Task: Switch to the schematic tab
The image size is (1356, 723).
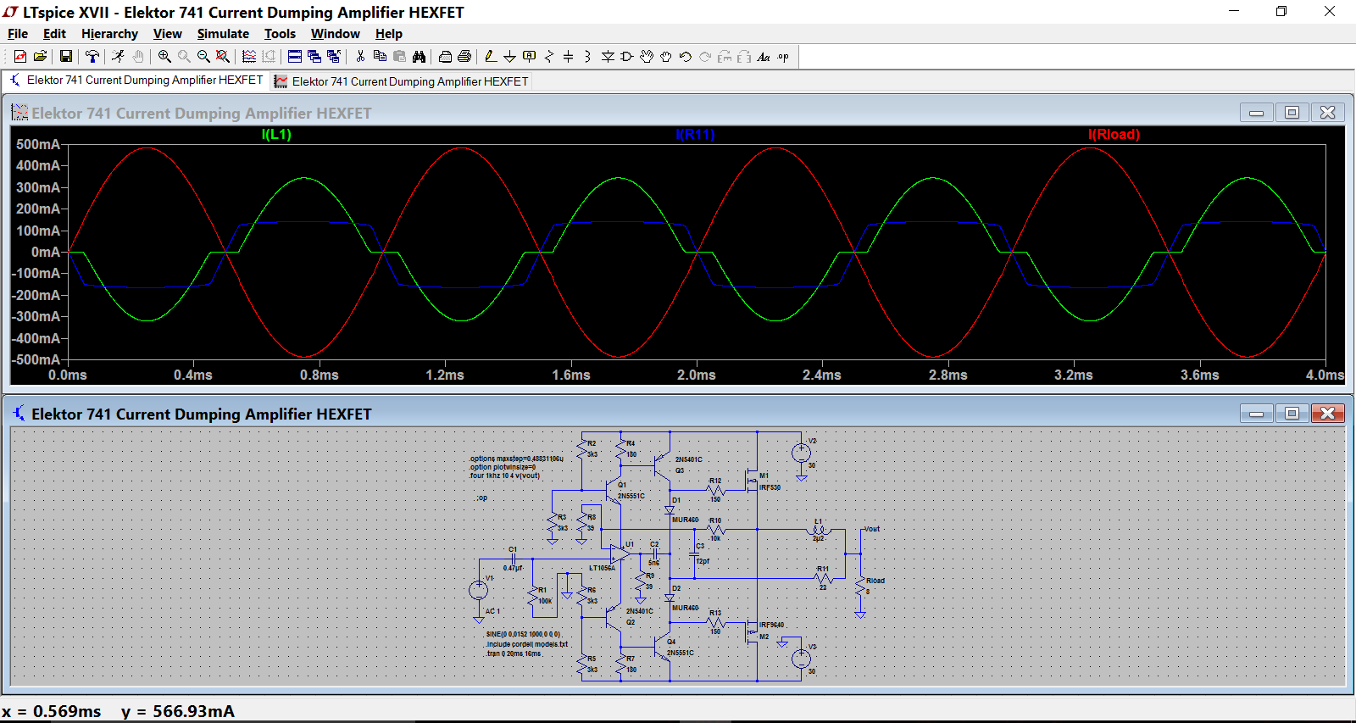Action: pos(136,81)
